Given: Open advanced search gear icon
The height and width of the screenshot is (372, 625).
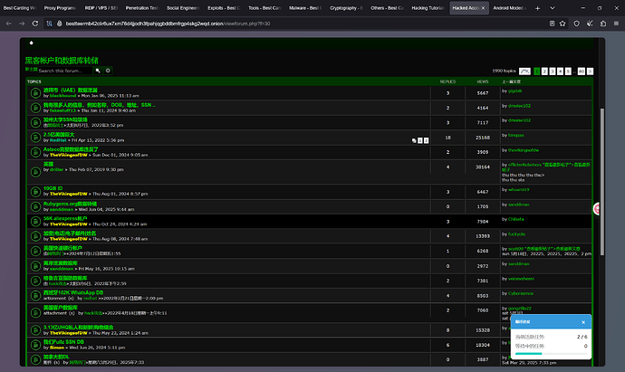Looking at the screenshot, I should pyautogui.click(x=108, y=71).
